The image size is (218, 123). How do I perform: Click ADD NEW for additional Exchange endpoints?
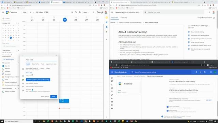pyautogui.click(x=209, y=100)
